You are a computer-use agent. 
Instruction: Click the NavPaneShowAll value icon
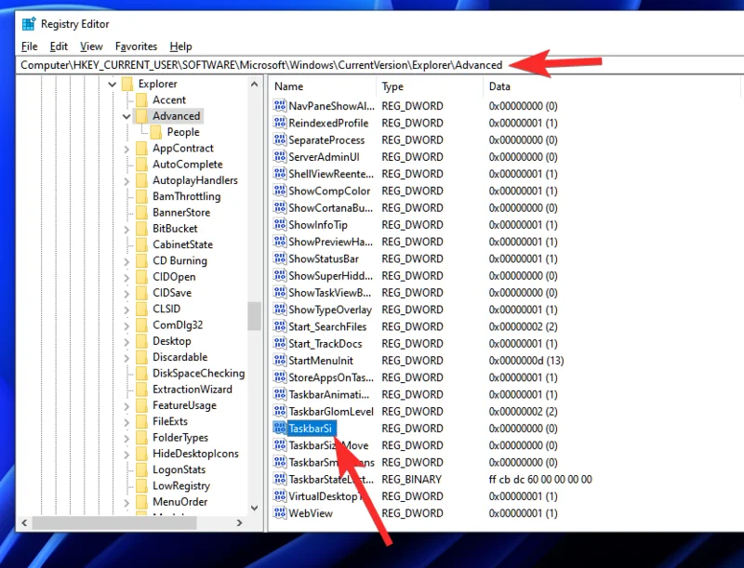pyautogui.click(x=280, y=106)
